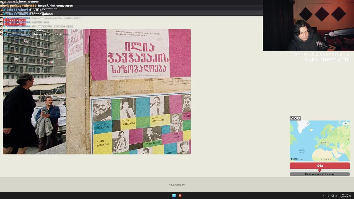
Task: Open the Legal link on the map
Action: click(301, 159)
